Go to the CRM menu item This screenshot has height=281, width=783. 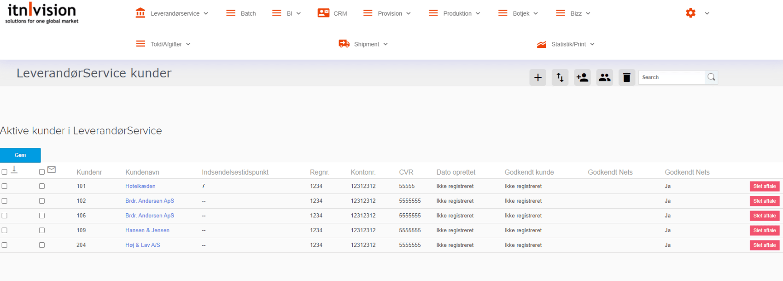340,13
